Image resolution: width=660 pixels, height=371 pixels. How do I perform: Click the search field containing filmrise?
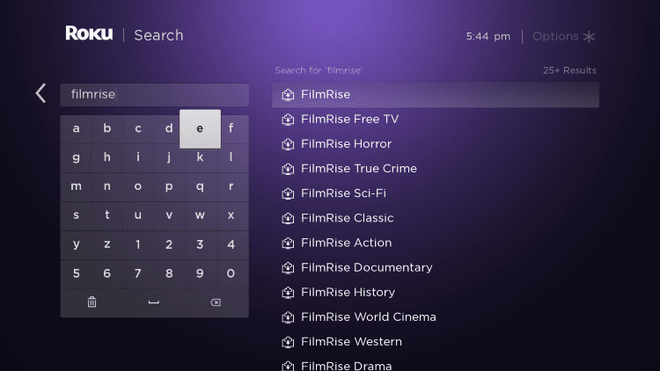click(x=155, y=95)
